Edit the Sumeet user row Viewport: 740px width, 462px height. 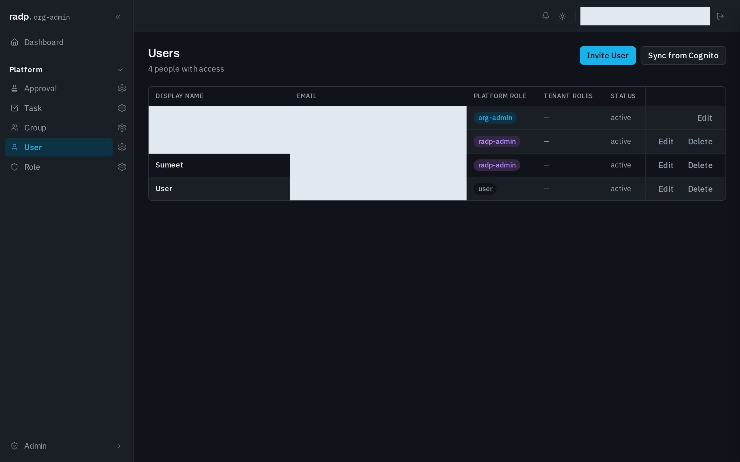tap(666, 165)
